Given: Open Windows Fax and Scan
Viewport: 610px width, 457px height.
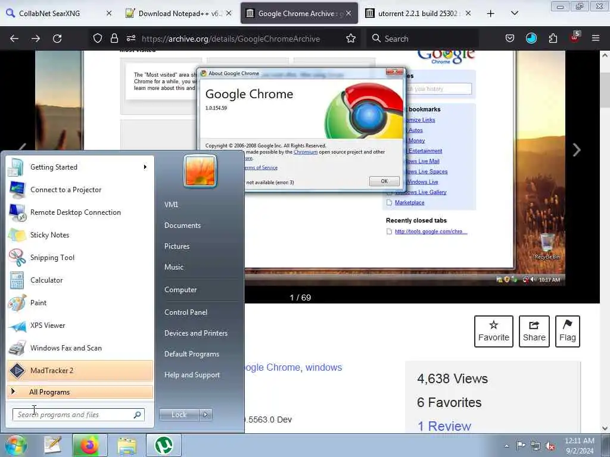Looking at the screenshot, I should click(x=80, y=348).
